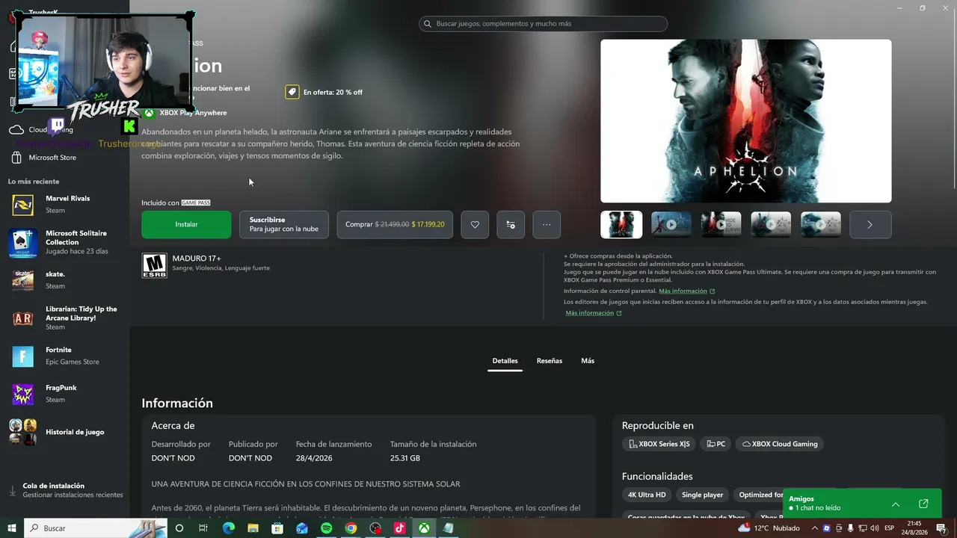Open the three-dot more options menu
Image resolution: width=957 pixels, height=538 pixels.
point(547,224)
